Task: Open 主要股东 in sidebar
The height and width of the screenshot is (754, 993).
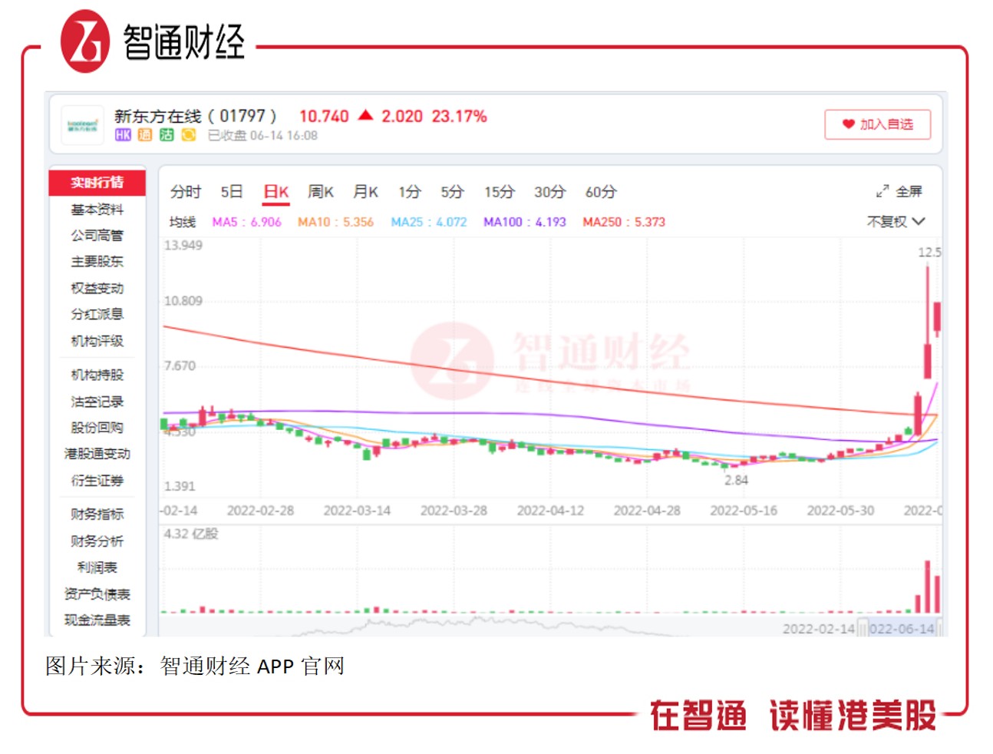Action: coord(97,262)
